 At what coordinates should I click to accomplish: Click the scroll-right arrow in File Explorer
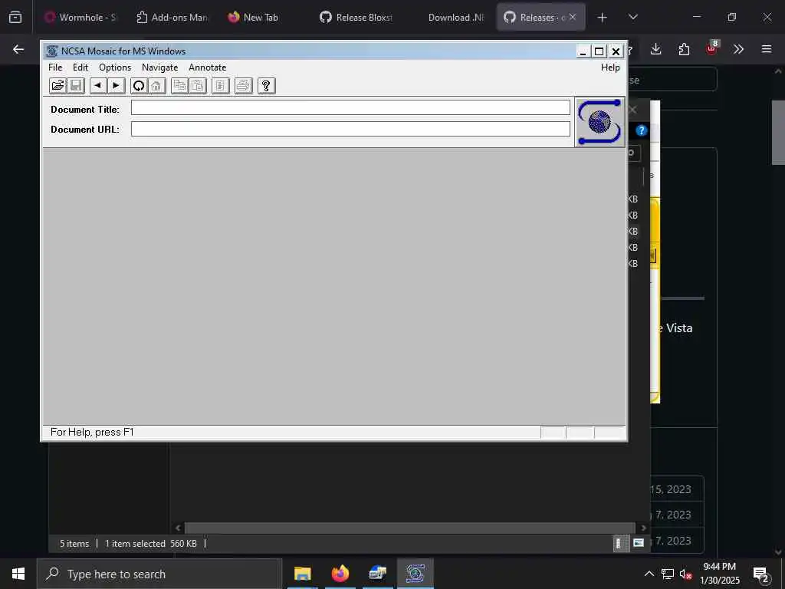coord(643,528)
